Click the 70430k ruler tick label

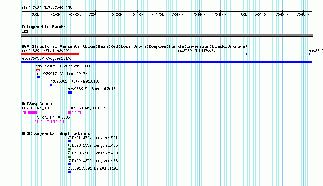pos(178,15)
